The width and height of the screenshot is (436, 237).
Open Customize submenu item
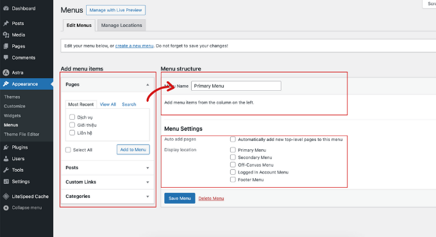pyautogui.click(x=15, y=106)
